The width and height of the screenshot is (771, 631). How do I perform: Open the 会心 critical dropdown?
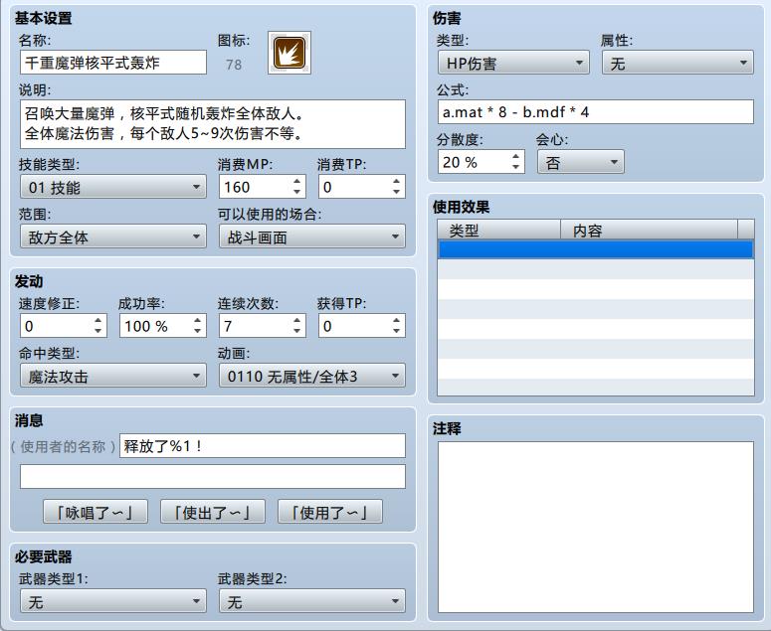[x=581, y=162]
